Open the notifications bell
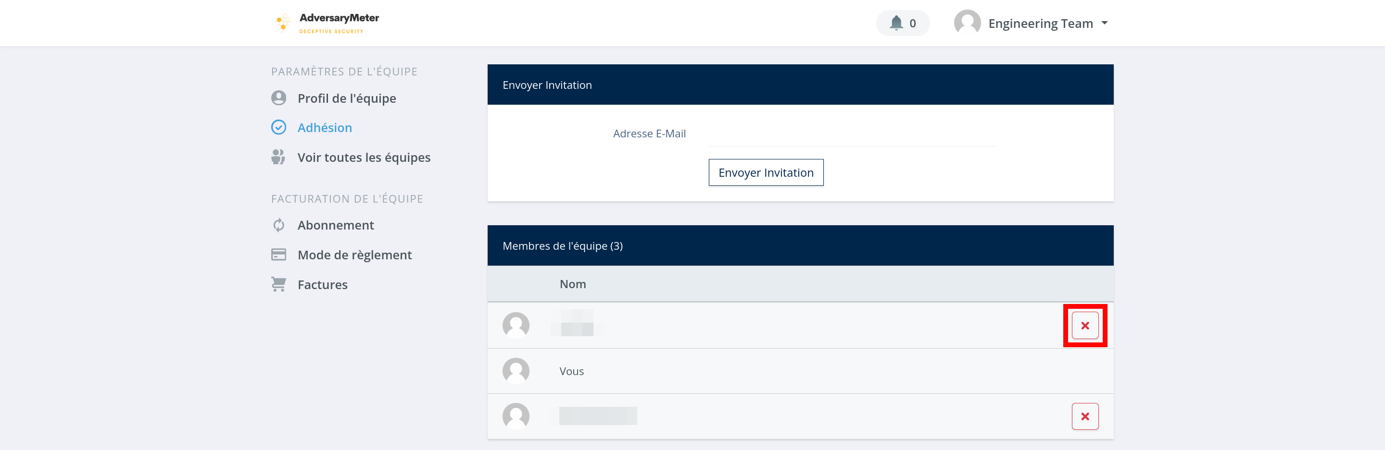Viewport: 1385px width, 450px height. [896, 23]
